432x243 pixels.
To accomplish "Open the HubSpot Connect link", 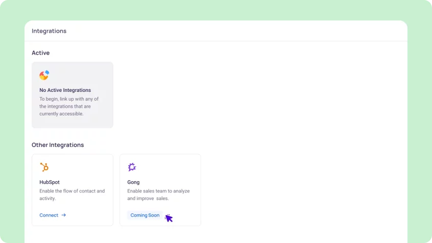I will click(53, 215).
